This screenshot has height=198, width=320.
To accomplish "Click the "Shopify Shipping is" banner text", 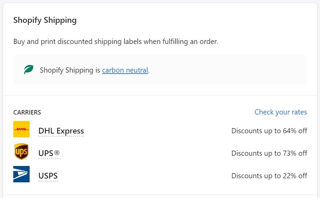I will click(70, 70).
